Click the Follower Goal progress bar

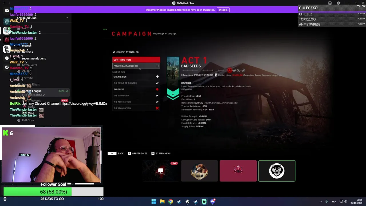[53, 192]
